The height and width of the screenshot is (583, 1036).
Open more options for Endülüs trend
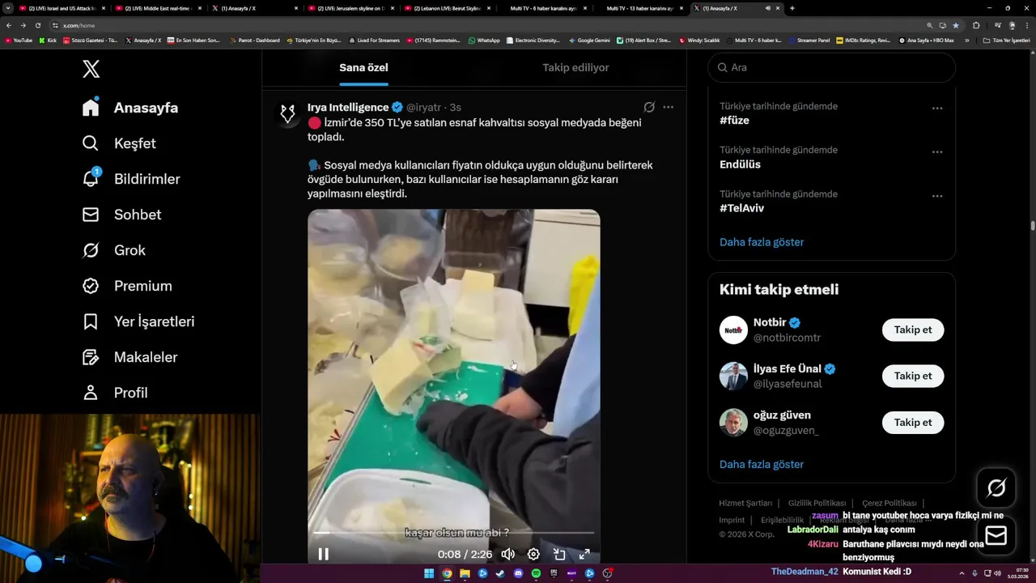point(936,152)
